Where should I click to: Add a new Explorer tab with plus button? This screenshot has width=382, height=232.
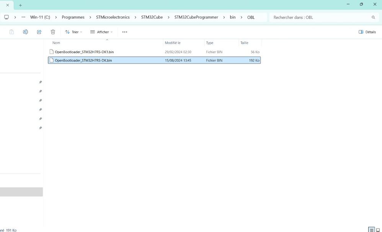pos(20,5)
